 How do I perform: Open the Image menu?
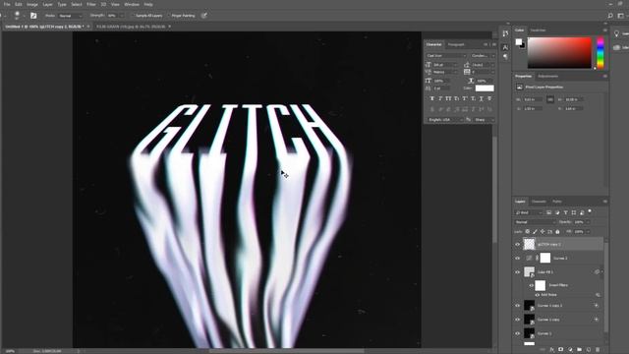click(x=32, y=4)
